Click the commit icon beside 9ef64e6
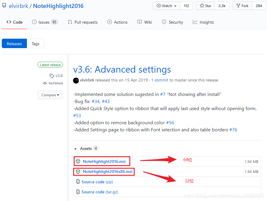Screen dimensions: 267x201 [x=45, y=83]
